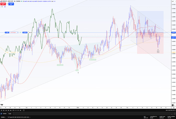The height and width of the screenshot is (119, 176).
Task: Select the 1Y time range
Action: coord(16,110)
